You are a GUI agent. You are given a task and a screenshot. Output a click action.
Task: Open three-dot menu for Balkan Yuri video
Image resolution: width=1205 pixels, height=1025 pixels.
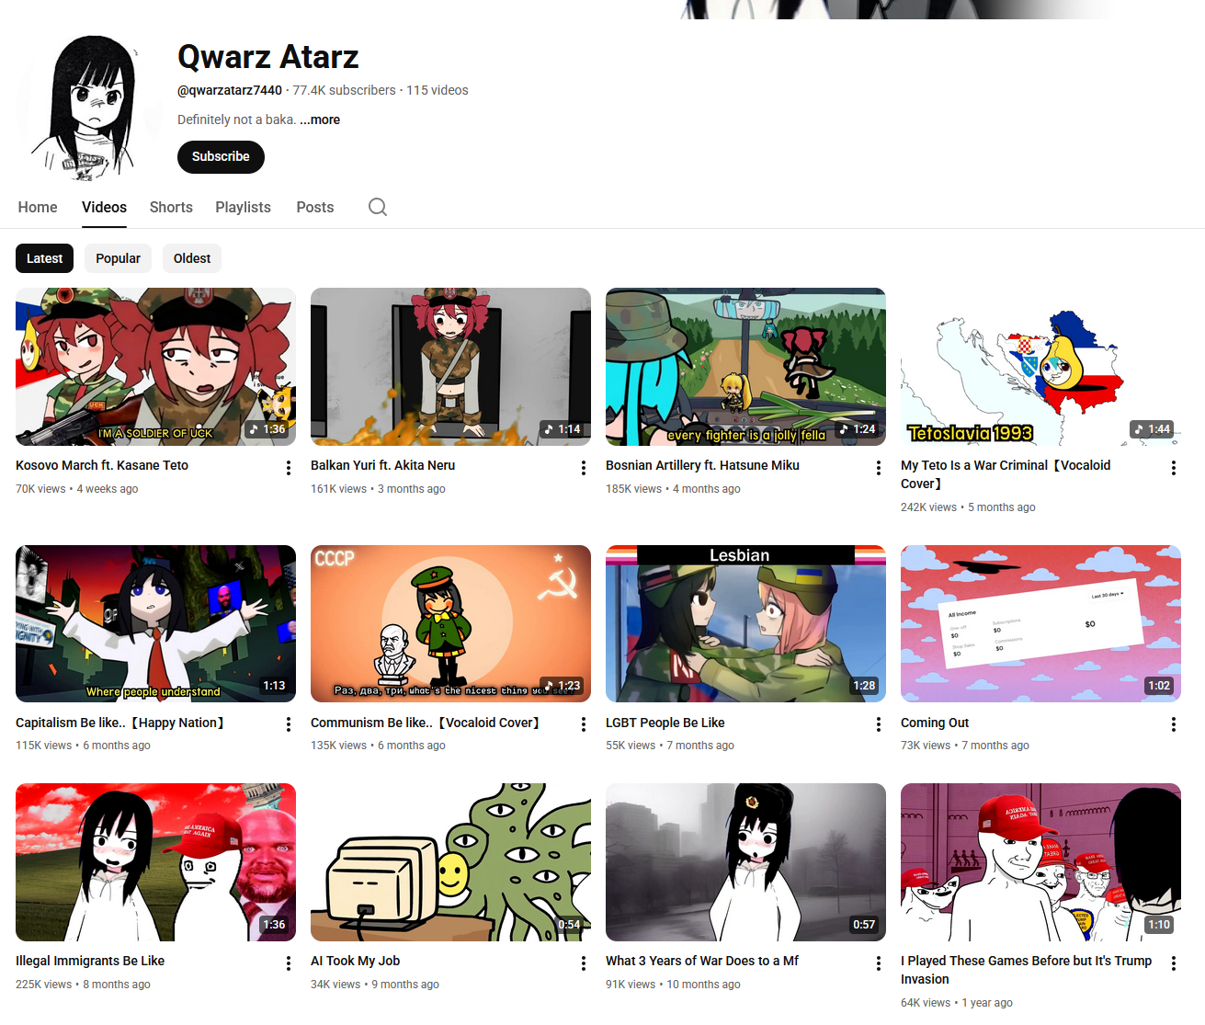[584, 468]
